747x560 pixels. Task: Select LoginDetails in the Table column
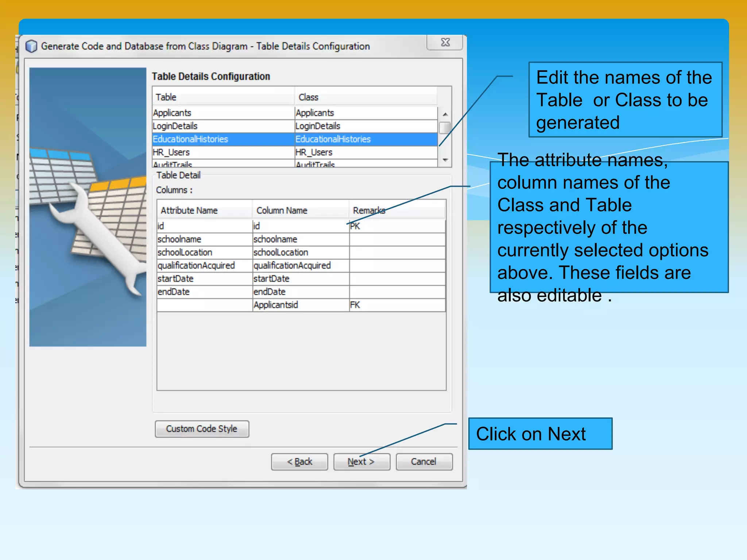(223, 126)
